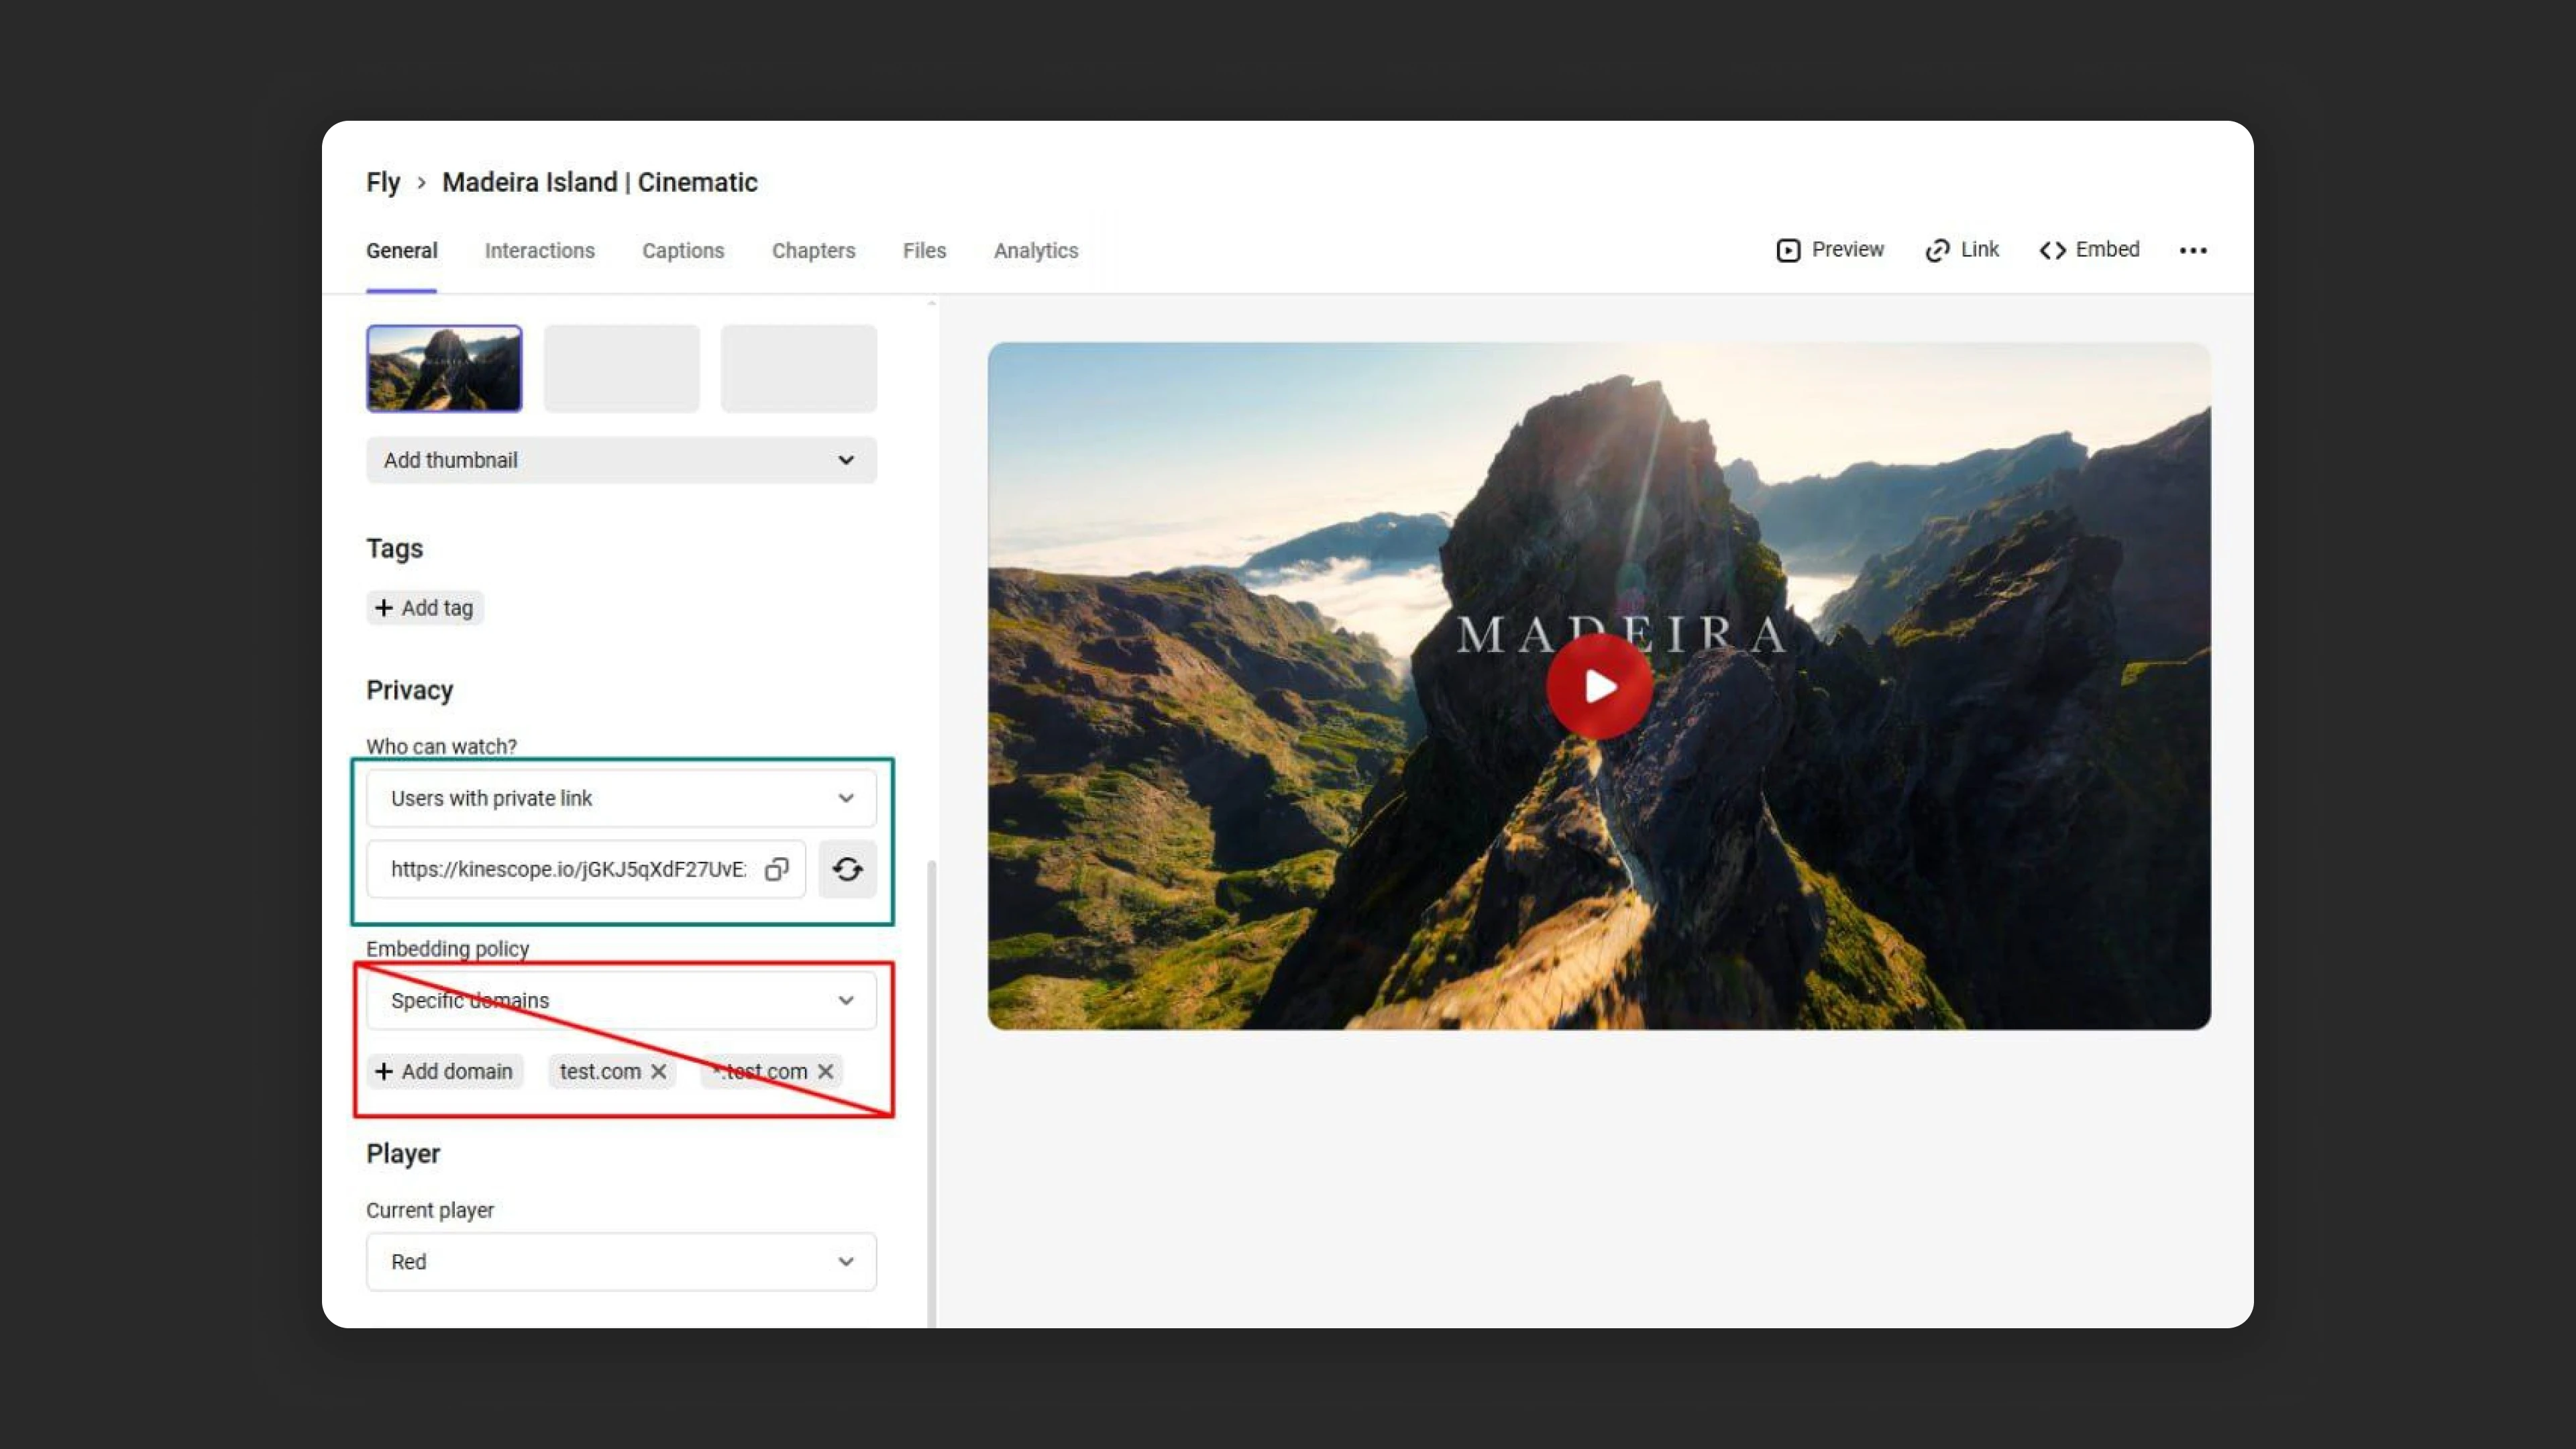
Task: Go to Fly folder breadcrumb
Action: [383, 182]
